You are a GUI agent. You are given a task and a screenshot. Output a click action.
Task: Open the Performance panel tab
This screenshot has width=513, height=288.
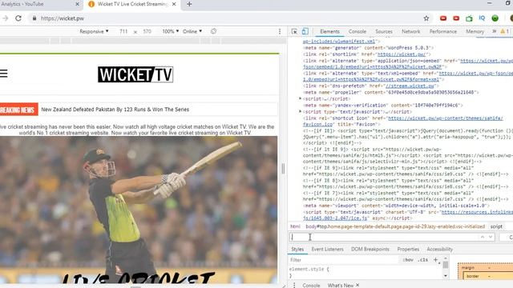click(x=443, y=32)
